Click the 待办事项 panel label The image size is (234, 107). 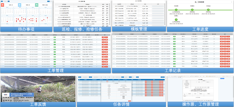[26, 29]
